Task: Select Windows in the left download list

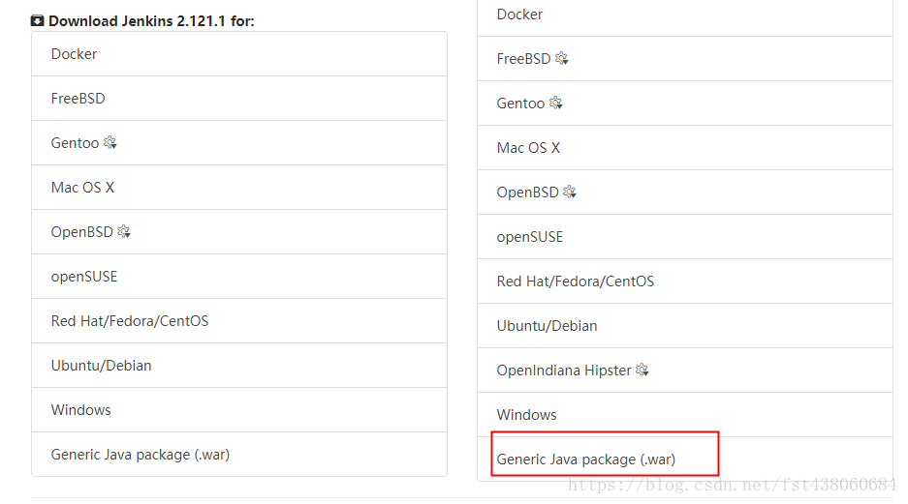Action: [x=239, y=410]
